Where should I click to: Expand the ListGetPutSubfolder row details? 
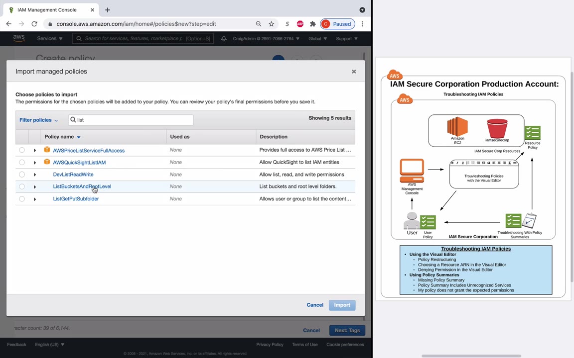35,199
